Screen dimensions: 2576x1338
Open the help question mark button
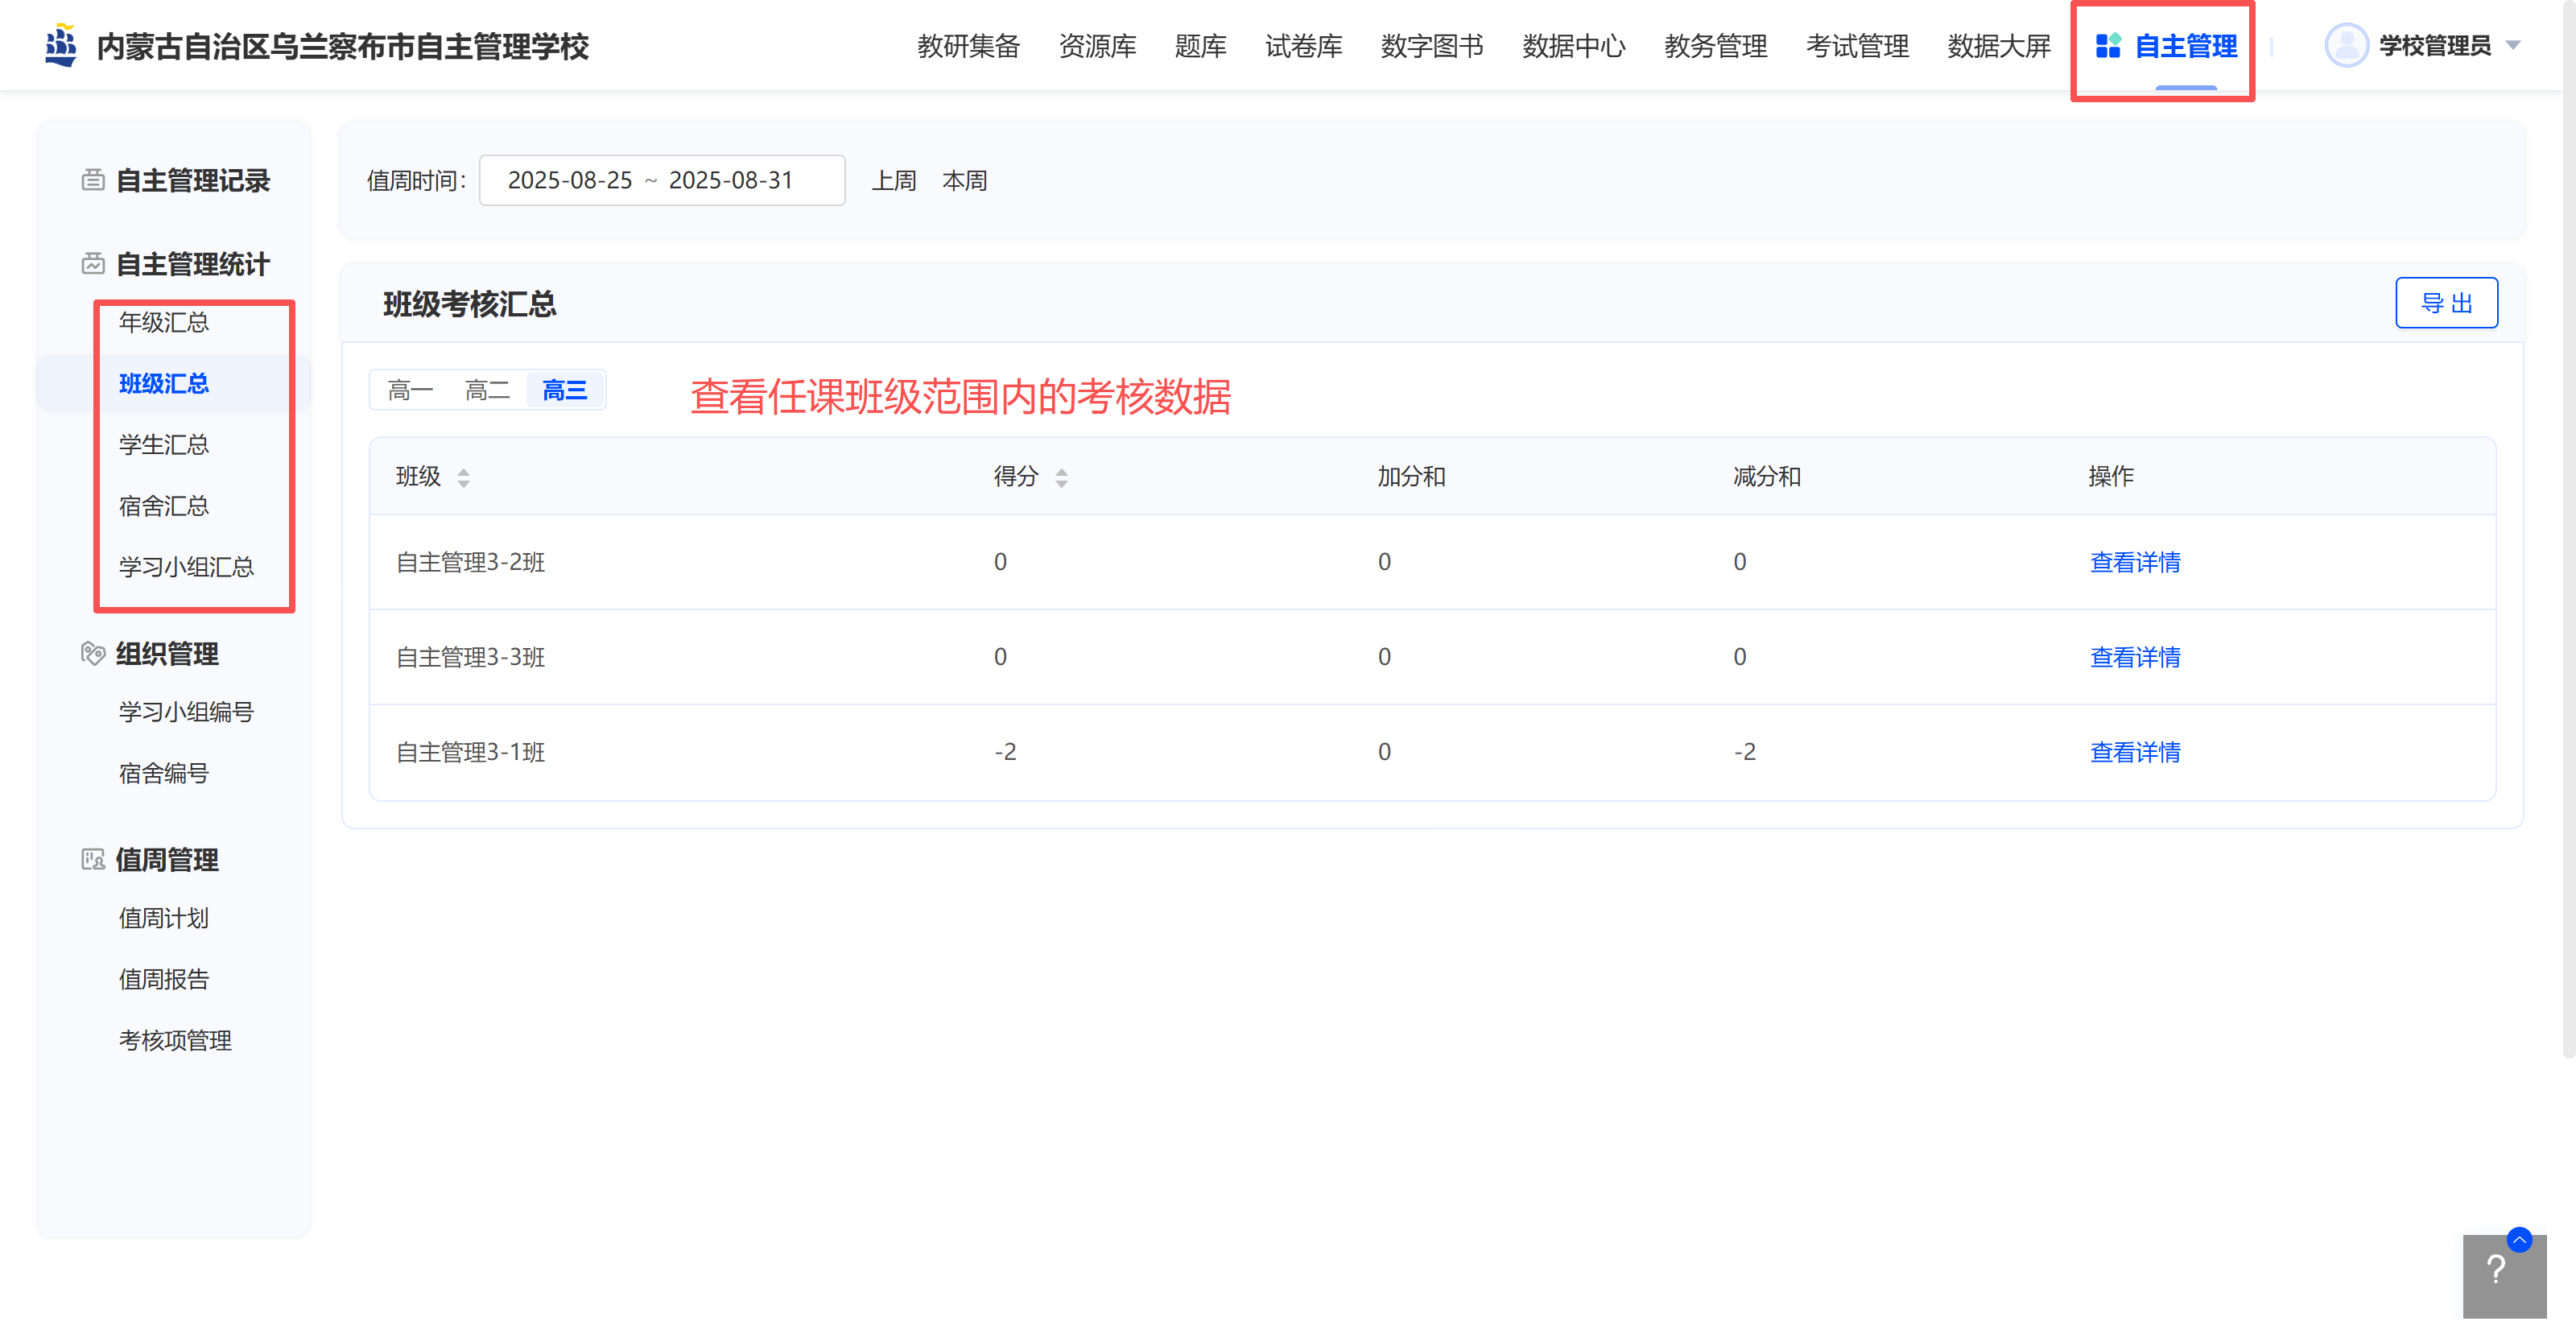[2496, 1270]
